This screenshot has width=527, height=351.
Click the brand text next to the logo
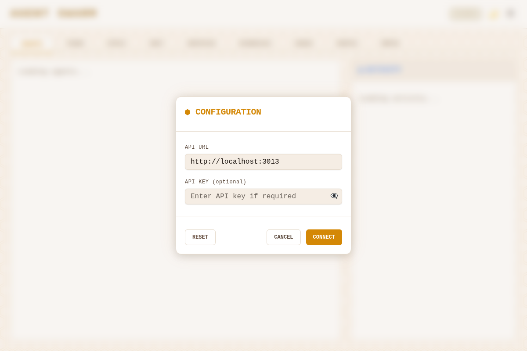(x=77, y=13)
